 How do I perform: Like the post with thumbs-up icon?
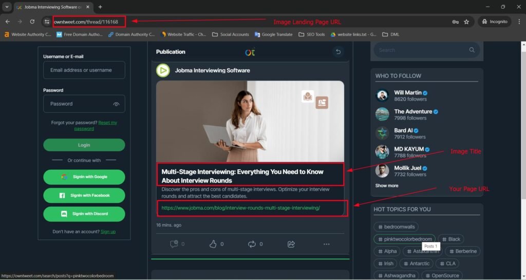coord(213,244)
